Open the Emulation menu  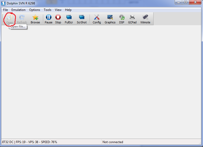click(18, 10)
